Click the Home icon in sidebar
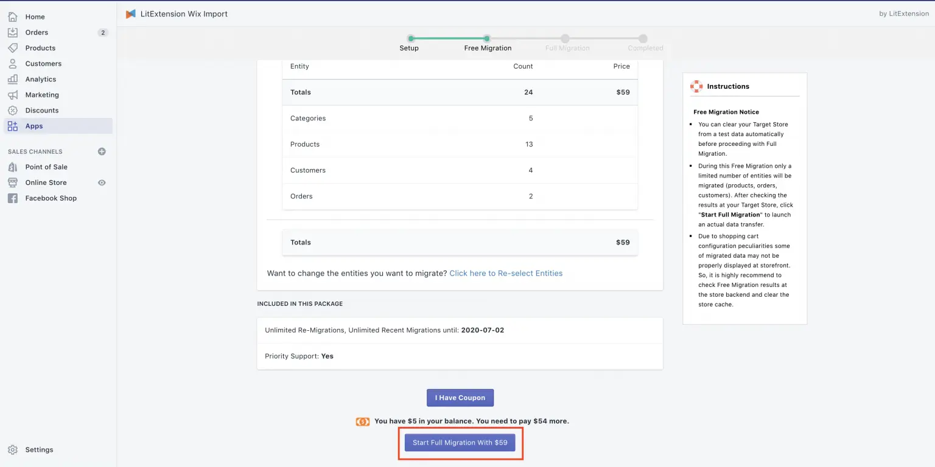 [13, 16]
